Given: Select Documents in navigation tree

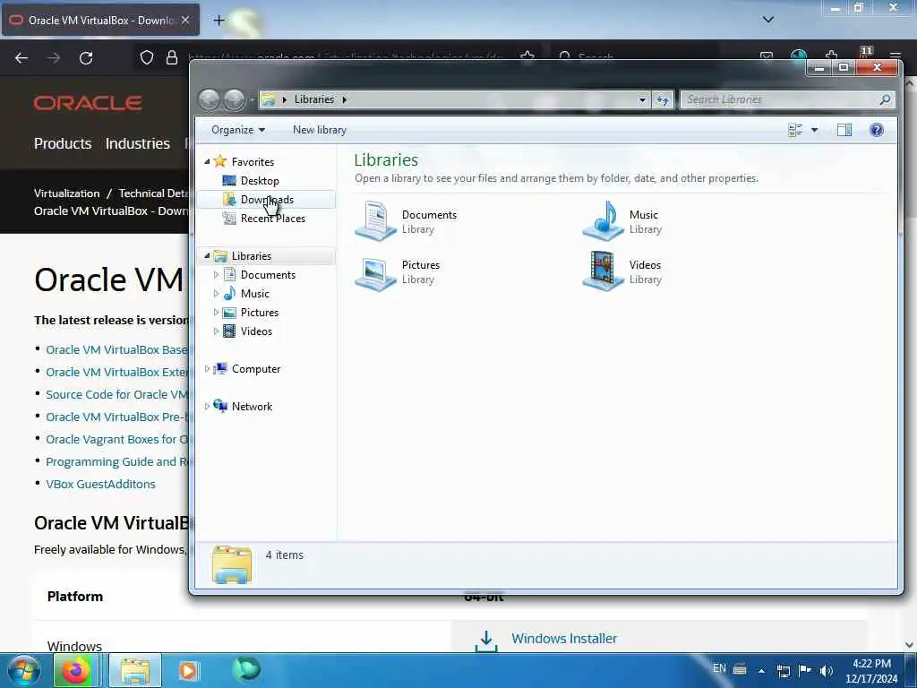Looking at the screenshot, I should (268, 275).
